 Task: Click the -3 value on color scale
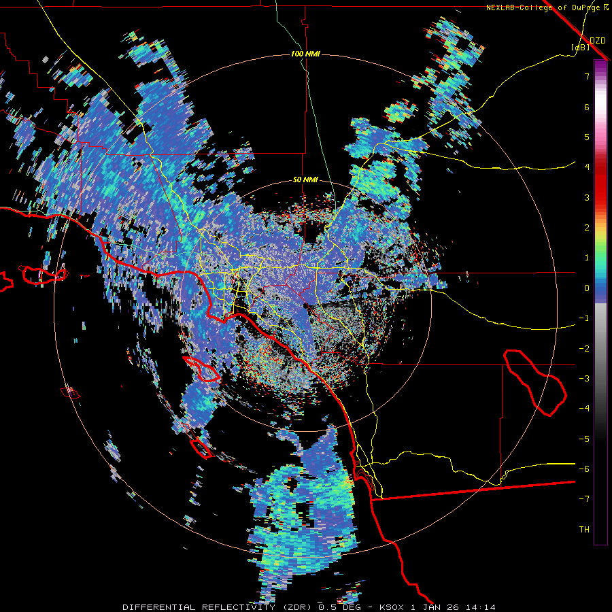pyautogui.click(x=584, y=379)
